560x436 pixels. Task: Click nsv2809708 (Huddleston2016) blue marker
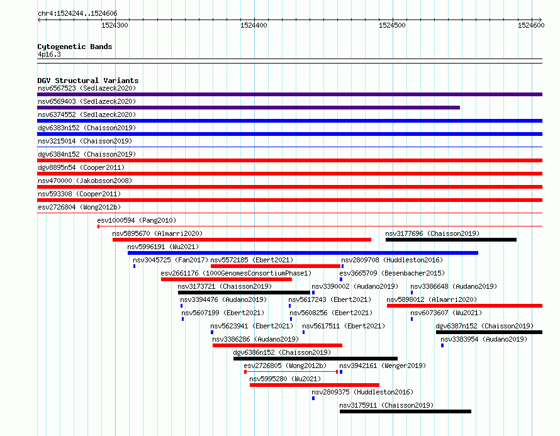coord(342,266)
